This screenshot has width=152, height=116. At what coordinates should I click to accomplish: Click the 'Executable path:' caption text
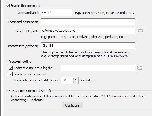[27, 31]
